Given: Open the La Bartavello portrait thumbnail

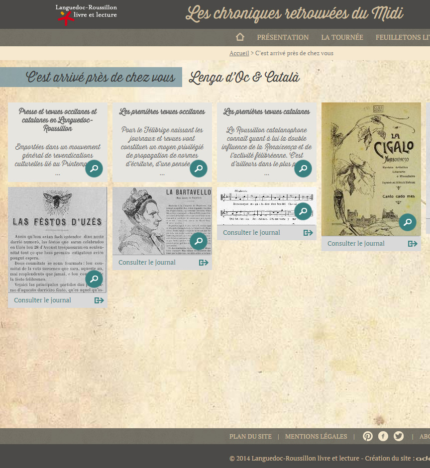Looking at the screenshot, I should [x=162, y=221].
